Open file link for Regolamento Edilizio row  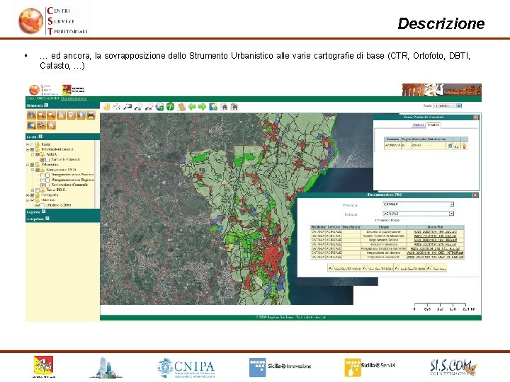435,240
